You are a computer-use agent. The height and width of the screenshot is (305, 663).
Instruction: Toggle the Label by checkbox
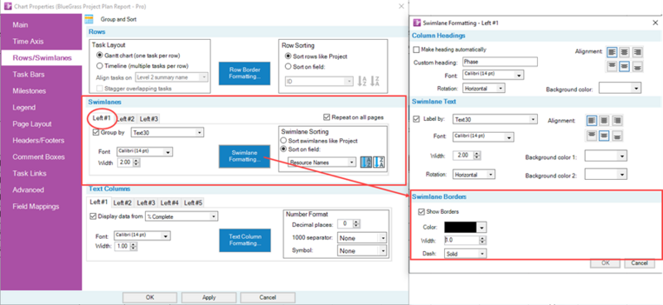coord(416,119)
